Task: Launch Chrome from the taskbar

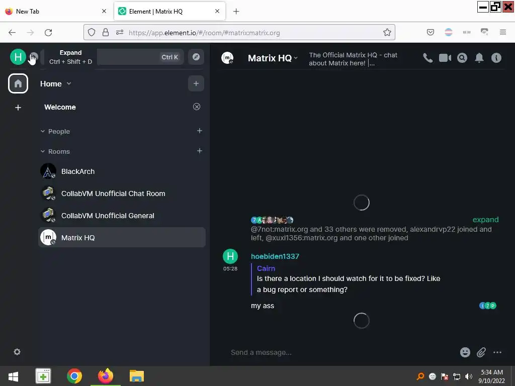Action: pos(74,376)
